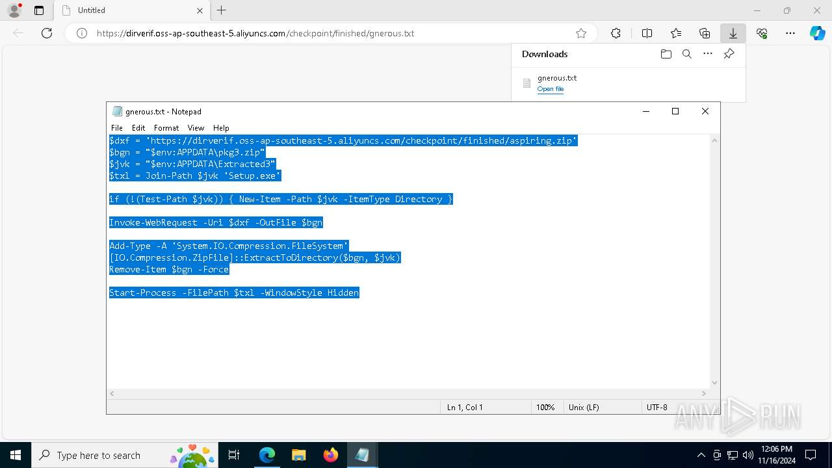Open Microsoft Edge from taskbar
The width and height of the screenshot is (832, 468).
coord(267,455)
